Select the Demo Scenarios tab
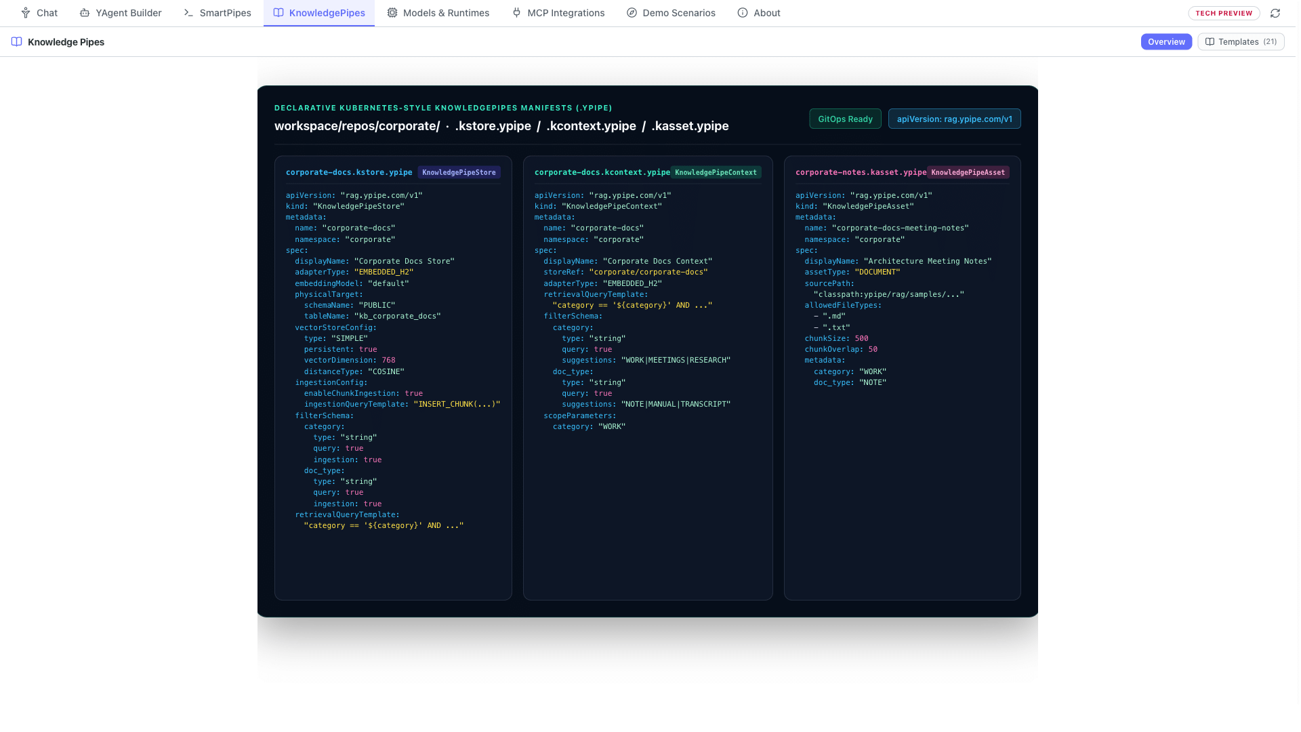Screen dimensions: 1301x732 [x=671, y=13]
